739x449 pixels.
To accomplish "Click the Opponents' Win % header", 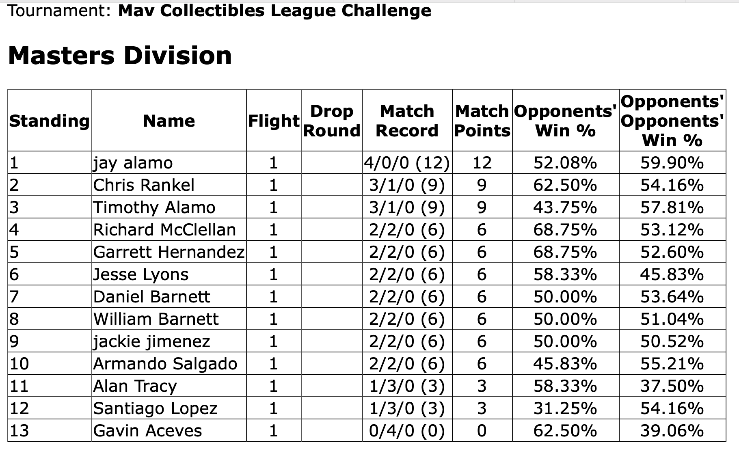I will (565, 121).
